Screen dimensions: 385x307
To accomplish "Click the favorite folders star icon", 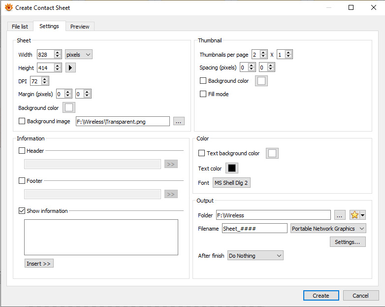I will point(354,215).
